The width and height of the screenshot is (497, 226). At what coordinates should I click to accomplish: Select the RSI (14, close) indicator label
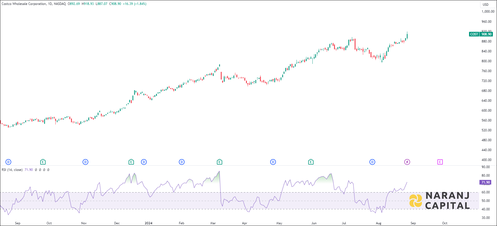pos(12,170)
